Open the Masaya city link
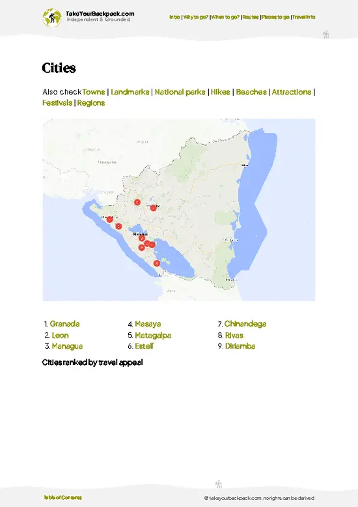 click(148, 324)
